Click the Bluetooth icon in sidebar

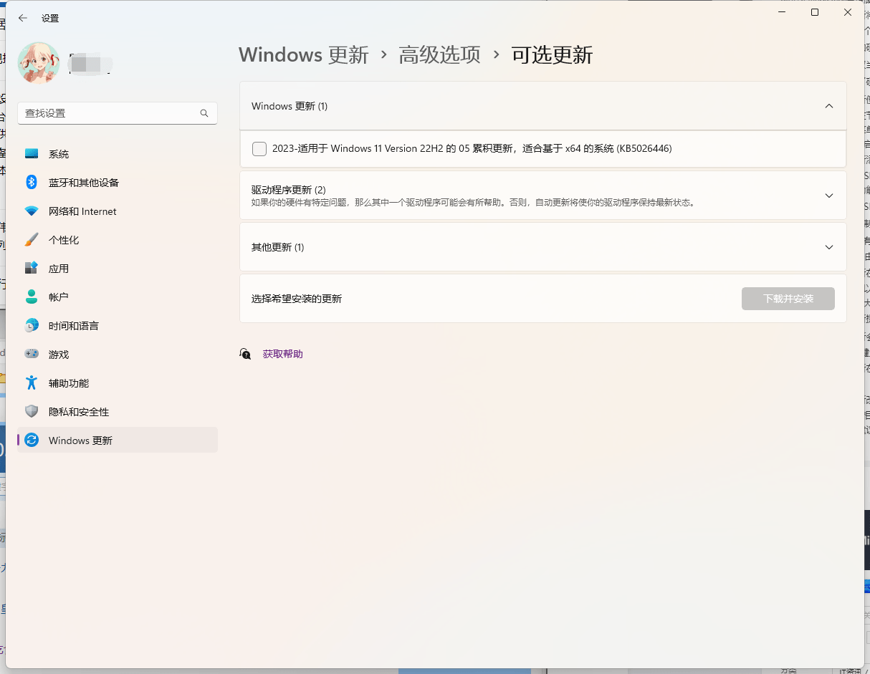(x=32, y=183)
